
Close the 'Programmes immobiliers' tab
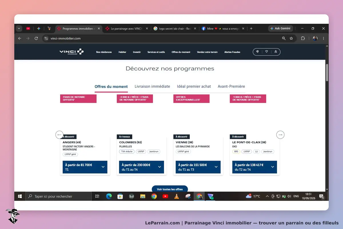coord(99,29)
